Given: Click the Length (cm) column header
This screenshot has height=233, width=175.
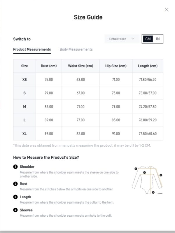Looking at the screenshot, I should click(x=148, y=66).
